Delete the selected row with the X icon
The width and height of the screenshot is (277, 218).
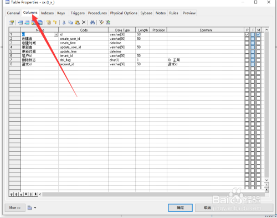(x=84, y=22)
